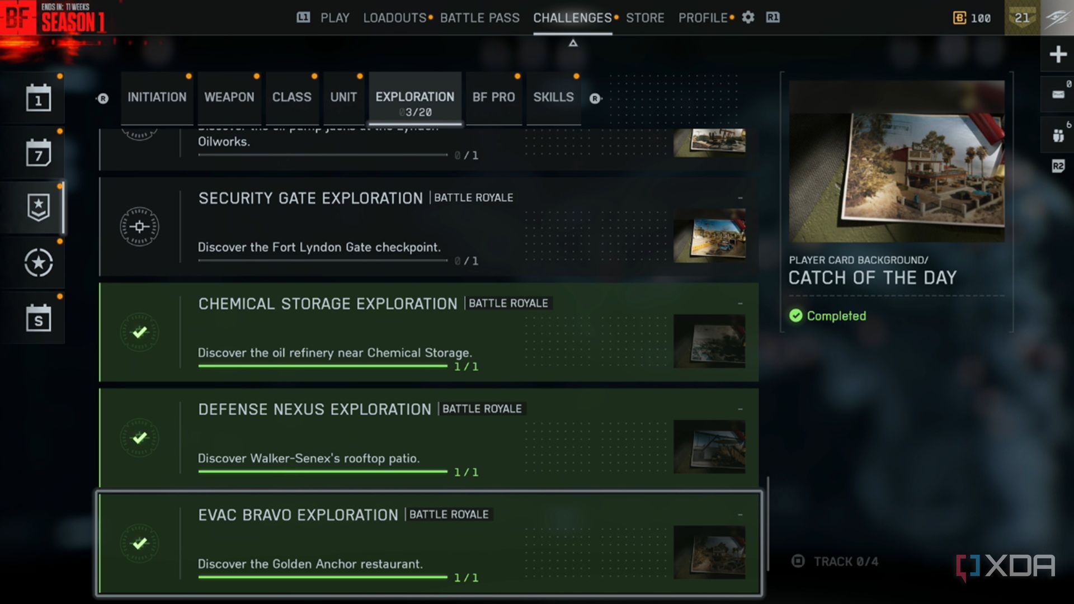
Task: Open the Store menu
Action: pos(645,18)
